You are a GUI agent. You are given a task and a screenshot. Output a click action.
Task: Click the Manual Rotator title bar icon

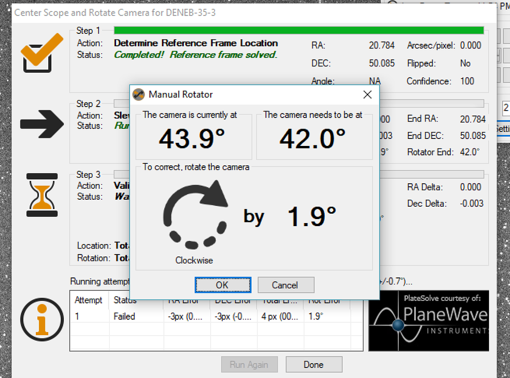point(139,94)
